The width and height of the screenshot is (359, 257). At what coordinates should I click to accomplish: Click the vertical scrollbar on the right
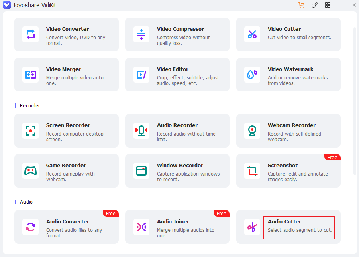(x=355, y=101)
